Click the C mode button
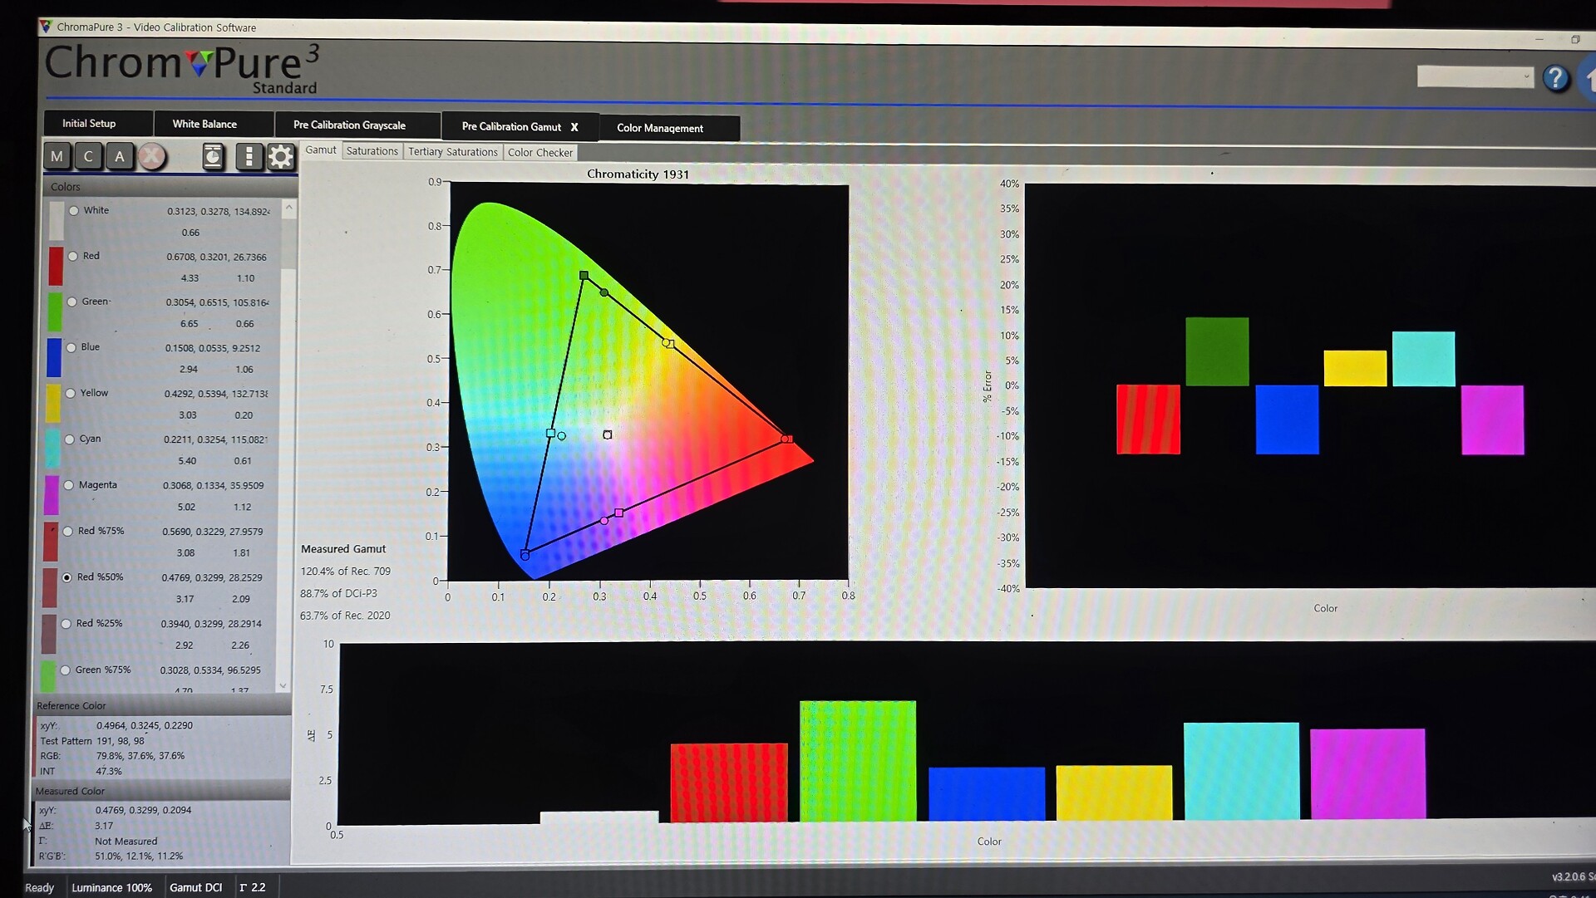 coord(88,156)
